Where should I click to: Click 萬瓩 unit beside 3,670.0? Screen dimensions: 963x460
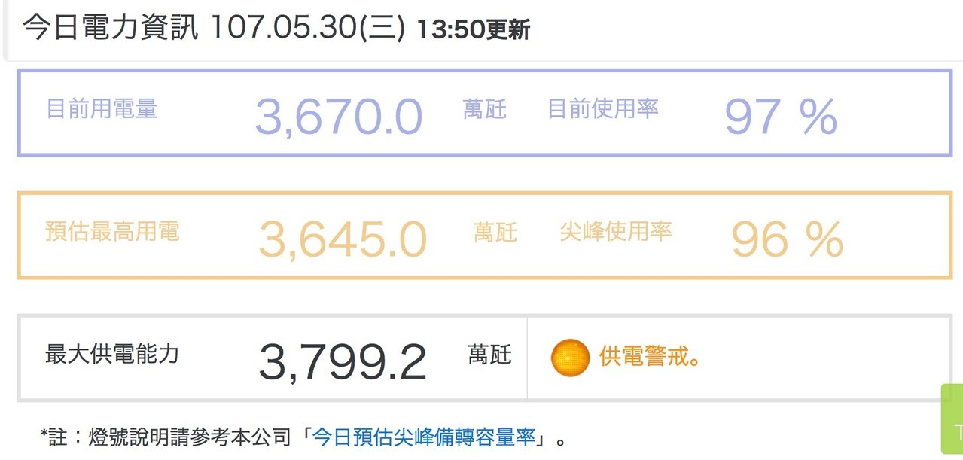[x=485, y=110]
